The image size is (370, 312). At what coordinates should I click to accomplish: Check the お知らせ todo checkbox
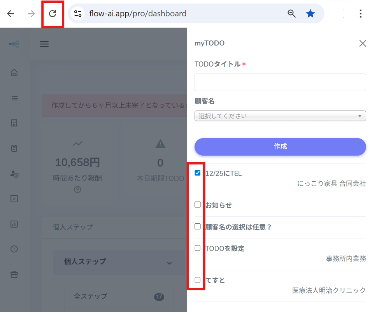(198, 205)
